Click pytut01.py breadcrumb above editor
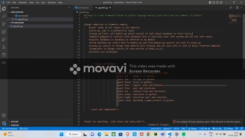 tap(84, 12)
